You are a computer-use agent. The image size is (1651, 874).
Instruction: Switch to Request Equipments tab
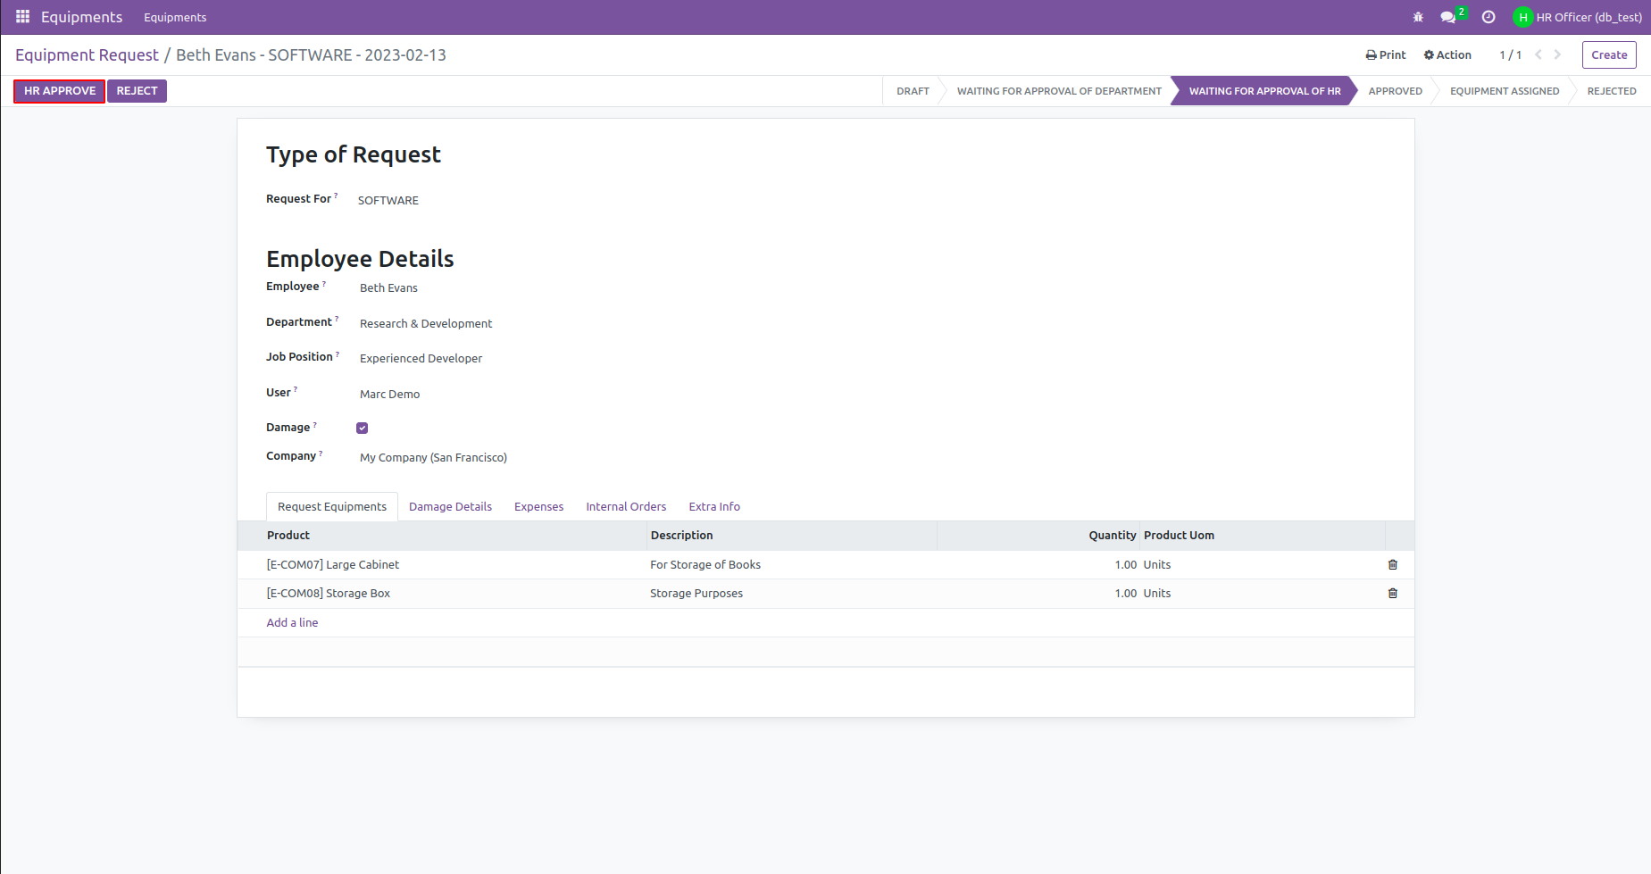tap(332, 506)
